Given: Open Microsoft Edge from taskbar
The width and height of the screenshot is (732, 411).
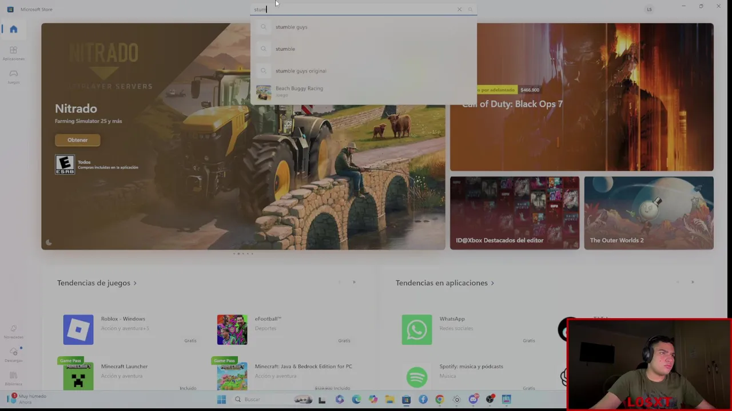Looking at the screenshot, I should point(356,400).
